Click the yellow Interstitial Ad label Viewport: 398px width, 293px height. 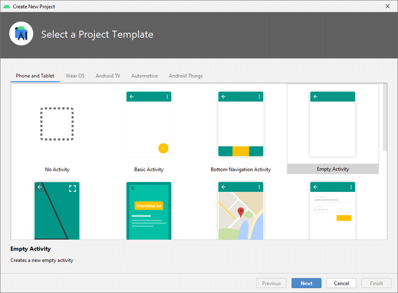(x=149, y=206)
